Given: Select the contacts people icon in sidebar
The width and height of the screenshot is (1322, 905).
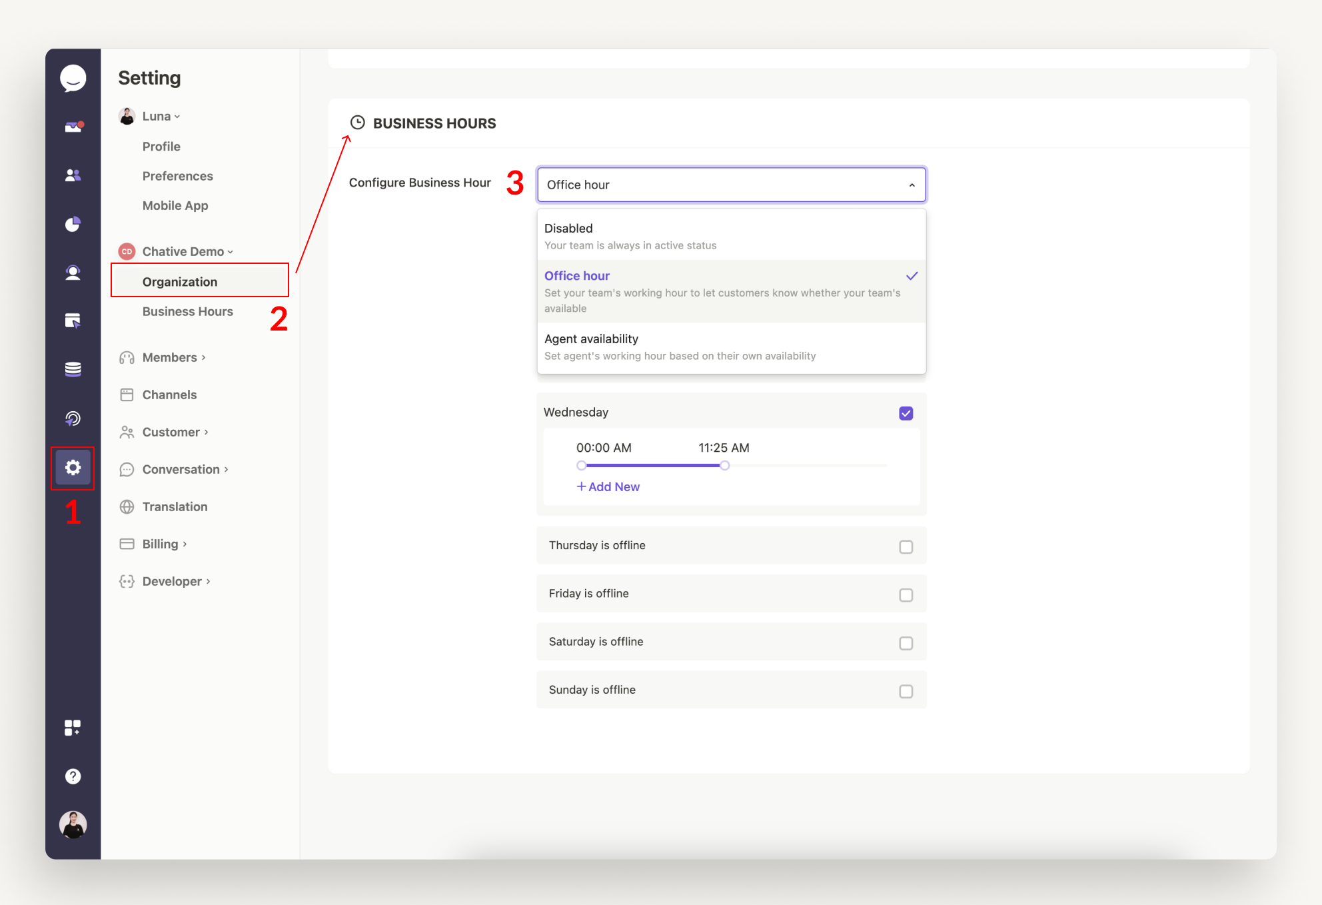Looking at the screenshot, I should coord(73,175).
